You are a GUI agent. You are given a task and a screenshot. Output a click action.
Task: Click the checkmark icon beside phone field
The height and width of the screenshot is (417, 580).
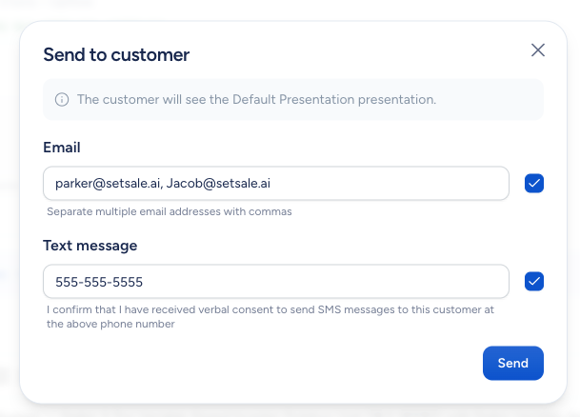point(534,281)
